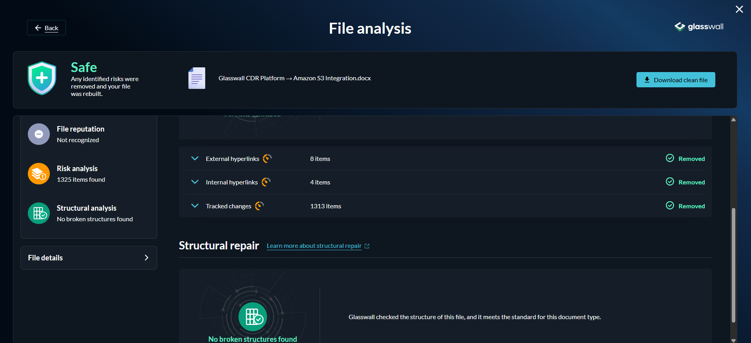Click the risk indicator icon beside External hyperlinks
The width and height of the screenshot is (751, 343).
click(x=267, y=158)
